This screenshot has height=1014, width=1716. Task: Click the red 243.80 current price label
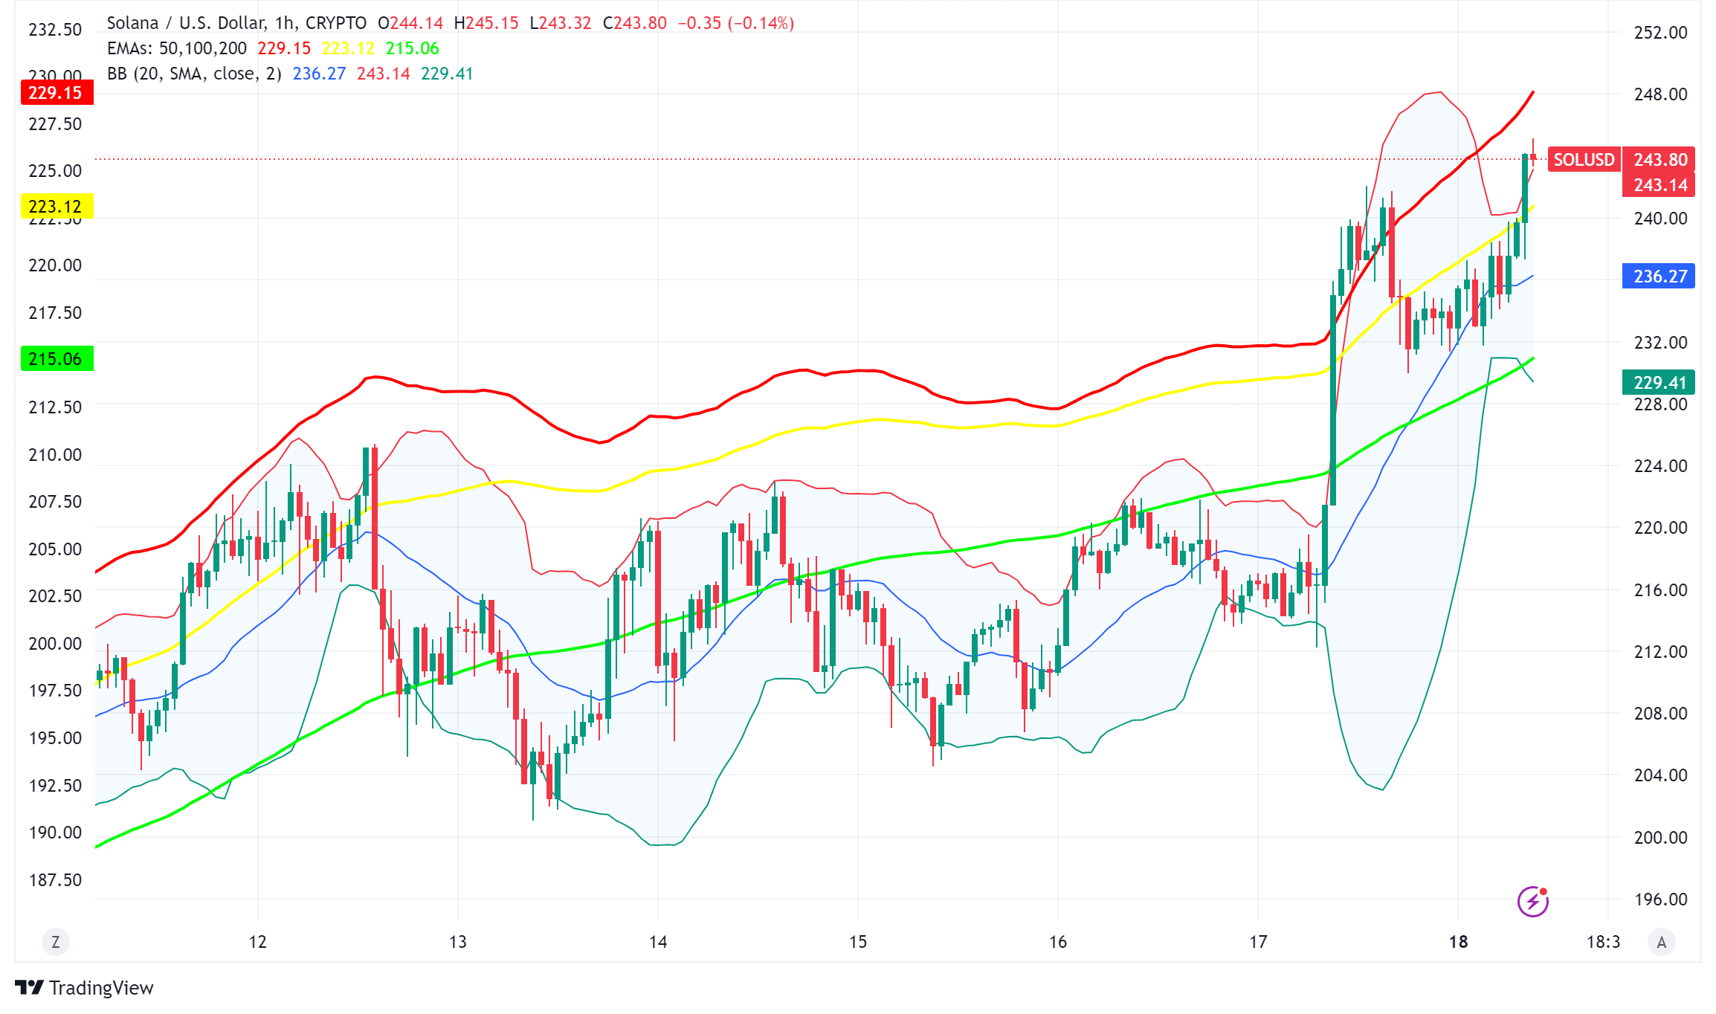pyautogui.click(x=1659, y=160)
